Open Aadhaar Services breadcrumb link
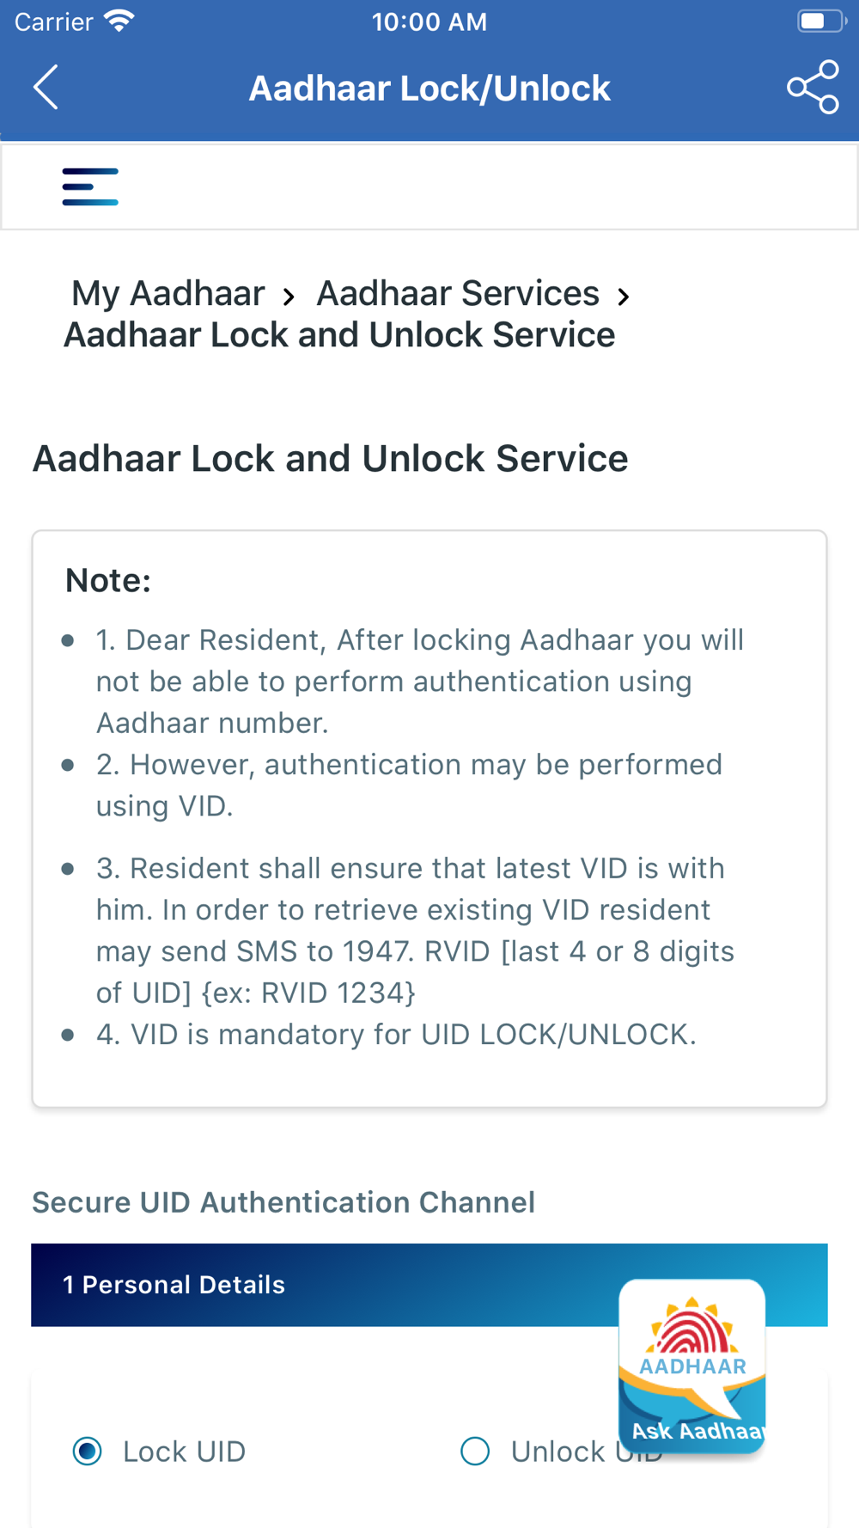Image resolution: width=859 pixels, height=1528 pixels. (x=458, y=294)
